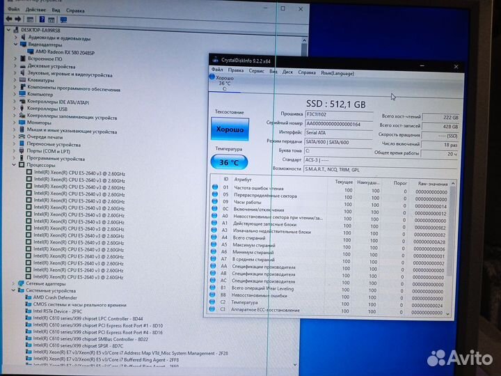
Task: Click the status circle for attribute C3 row
Action: 212,309
